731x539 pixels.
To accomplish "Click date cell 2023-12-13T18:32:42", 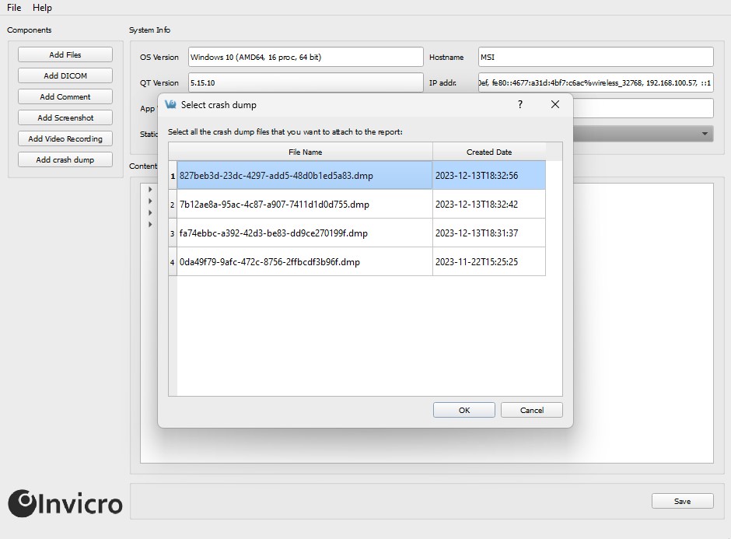I will point(489,205).
